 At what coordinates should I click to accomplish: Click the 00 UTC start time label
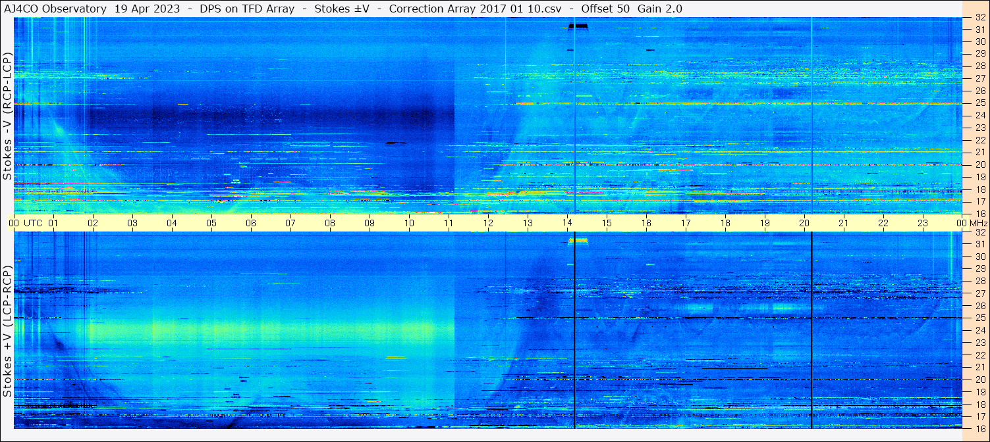(26, 223)
